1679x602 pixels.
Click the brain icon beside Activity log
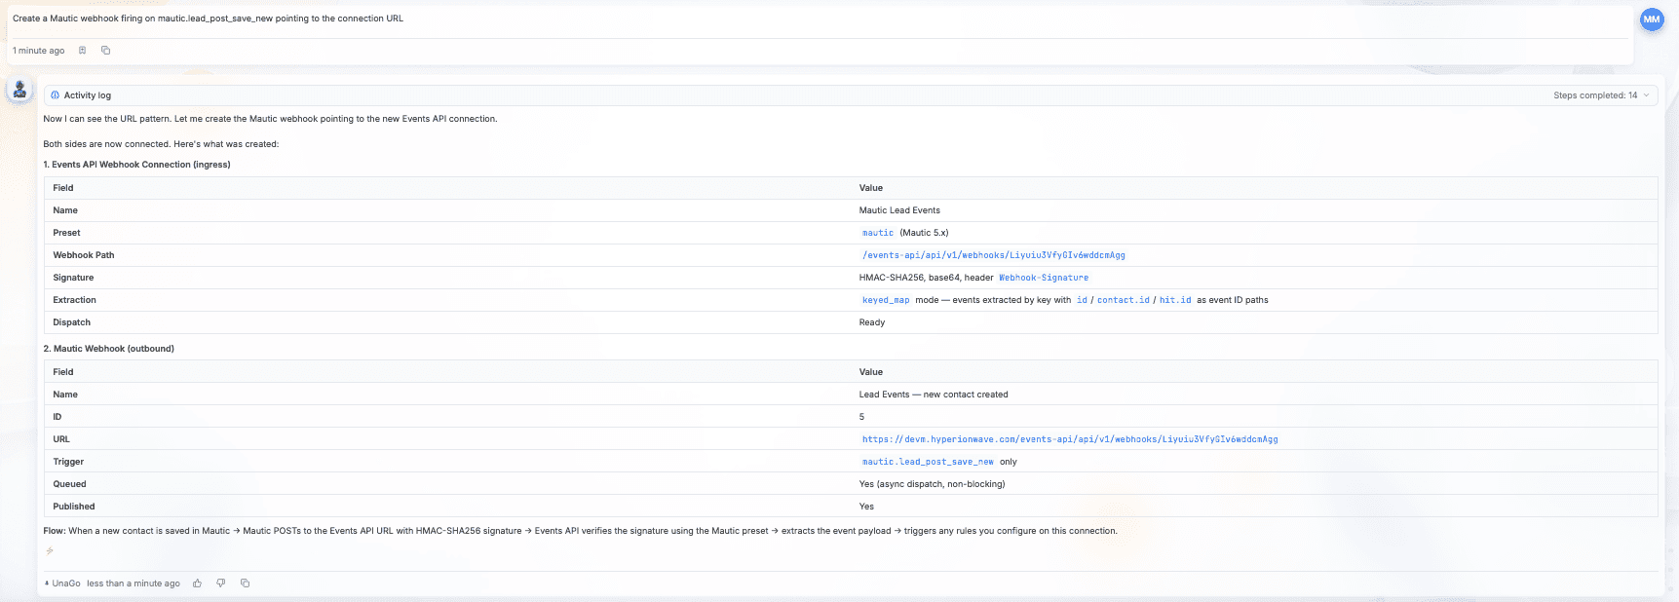click(55, 95)
